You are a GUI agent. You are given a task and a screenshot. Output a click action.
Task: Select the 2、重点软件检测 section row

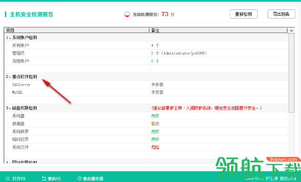tap(146, 77)
